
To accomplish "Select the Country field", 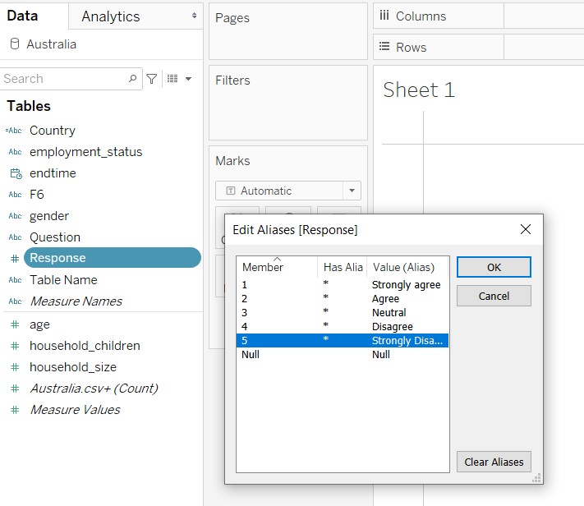I will tap(53, 131).
